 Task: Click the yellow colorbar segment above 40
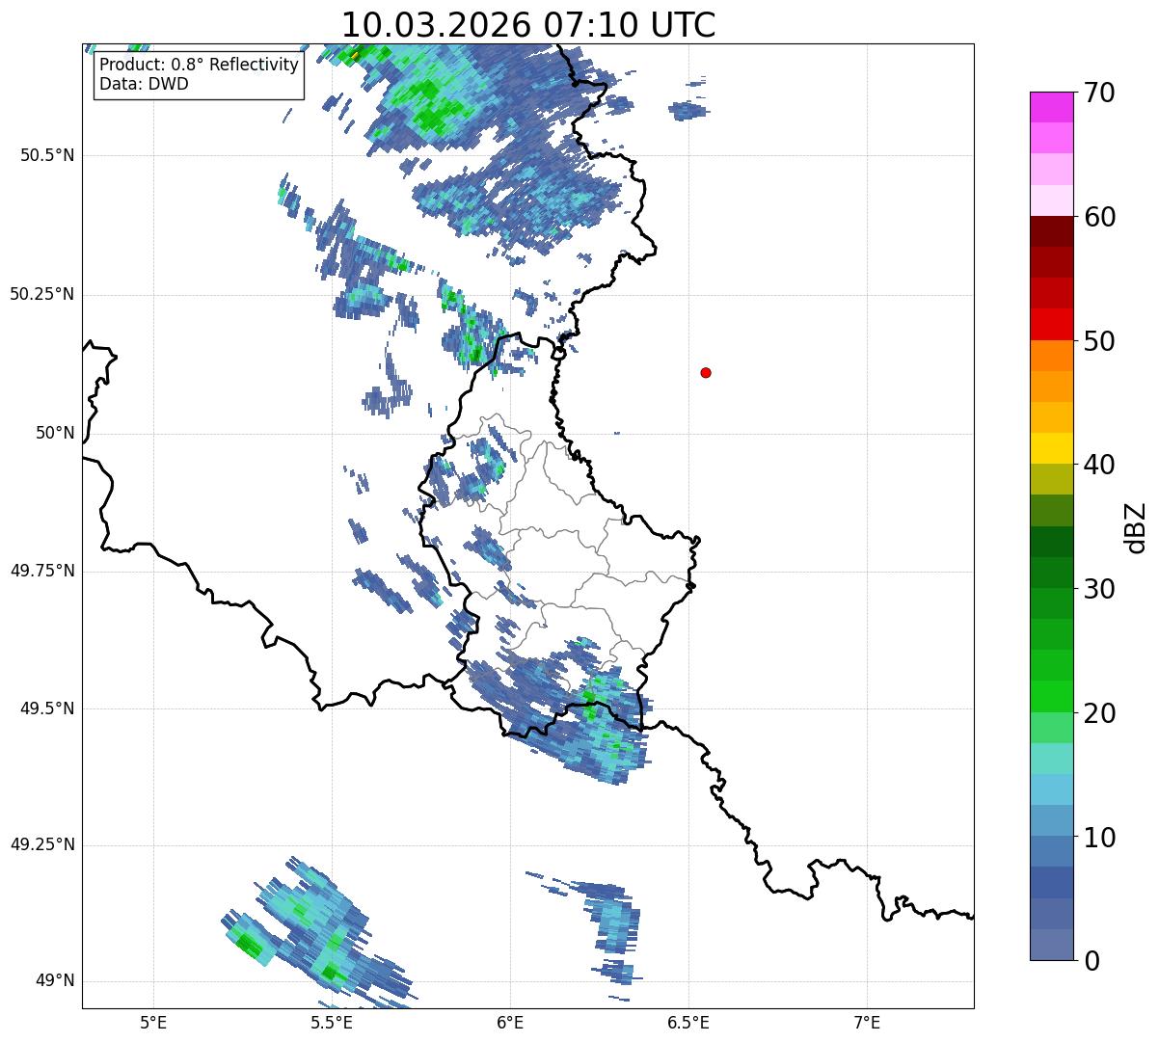tap(1052, 448)
